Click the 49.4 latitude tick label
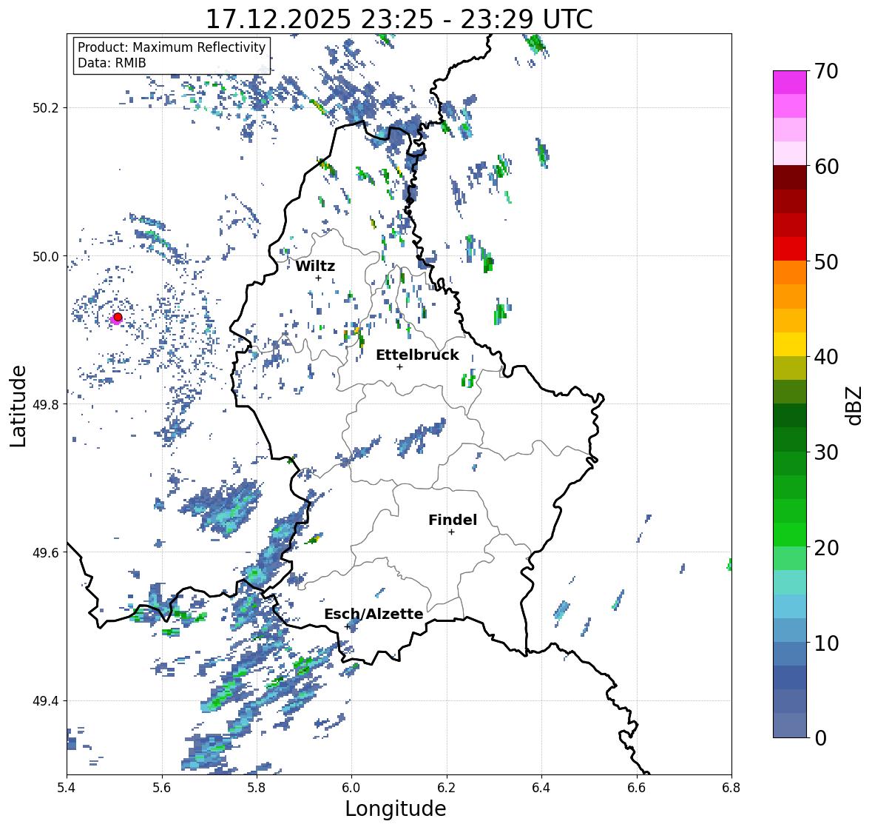872x827 pixels. tap(46, 701)
